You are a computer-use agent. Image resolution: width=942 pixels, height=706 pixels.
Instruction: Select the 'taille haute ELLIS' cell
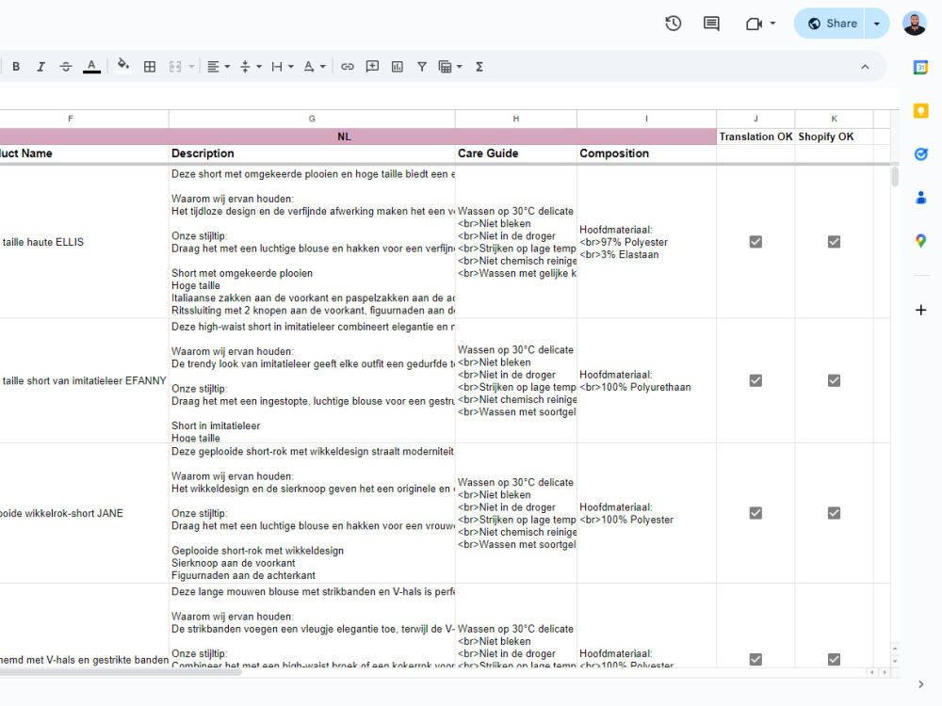coord(84,242)
